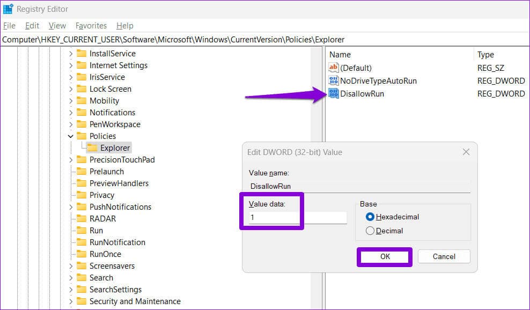Click the registry path address bar

264,40
